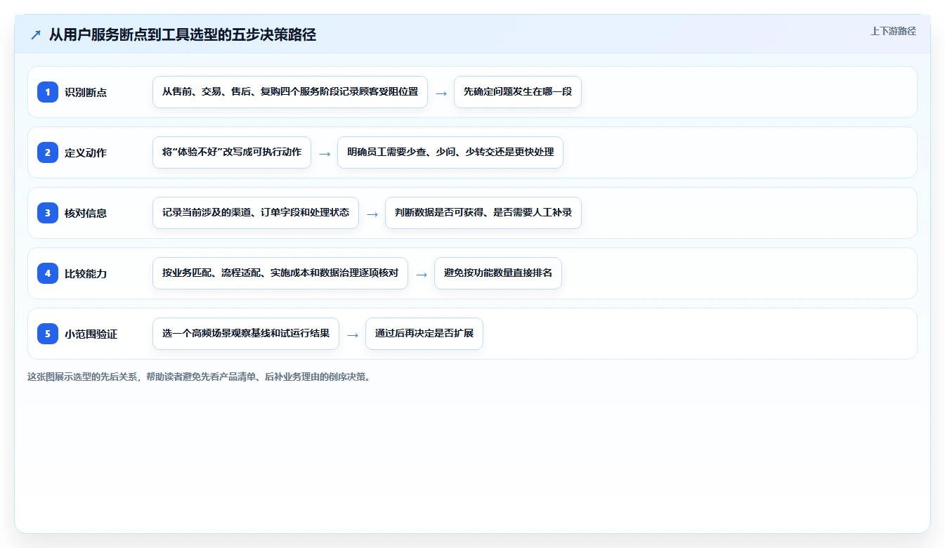The width and height of the screenshot is (945, 548).
Task: Click the box 按业务匹配、流程适配、实施成本和数据治理逐项核对
Action: pos(280,273)
